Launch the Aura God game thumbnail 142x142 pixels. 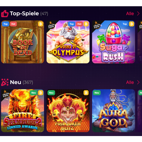pyautogui.click(x=114, y=111)
